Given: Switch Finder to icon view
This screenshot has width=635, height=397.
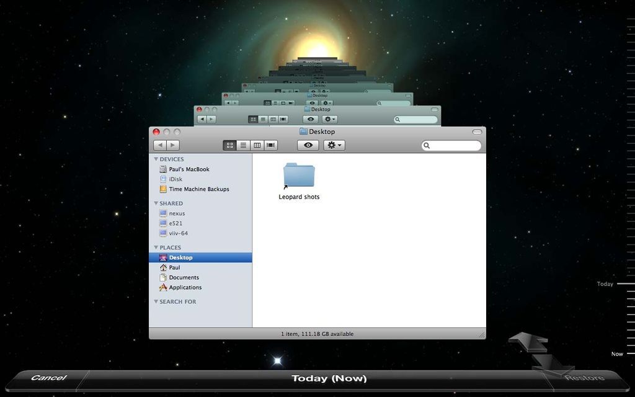Looking at the screenshot, I should pyautogui.click(x=229, y=145).
